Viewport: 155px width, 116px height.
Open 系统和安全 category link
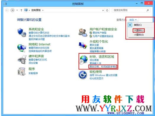[x=36, y=29]
